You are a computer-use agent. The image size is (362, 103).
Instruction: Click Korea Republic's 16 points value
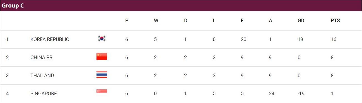pos(334,39)
